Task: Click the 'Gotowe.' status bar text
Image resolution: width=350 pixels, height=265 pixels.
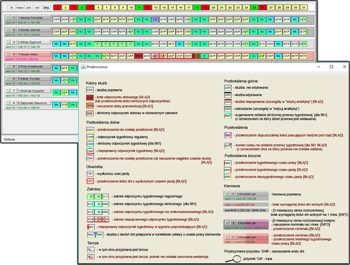Action: point(10,140)
